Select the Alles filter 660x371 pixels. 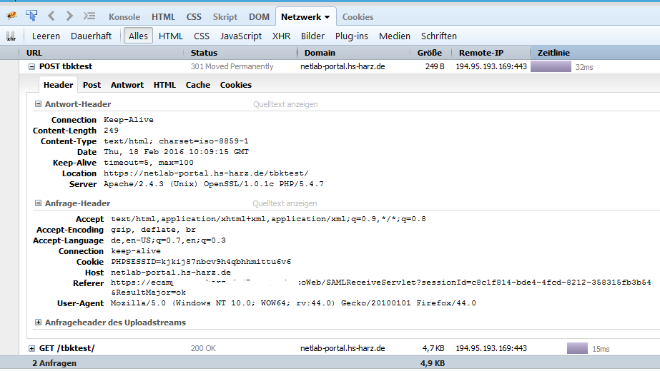pos(137,36)
